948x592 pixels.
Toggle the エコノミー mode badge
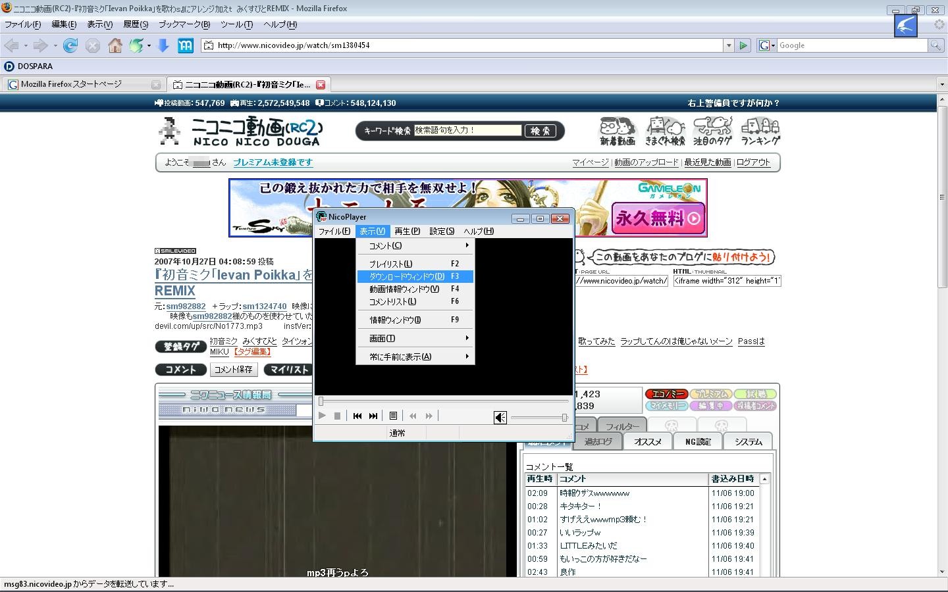coord(666,394)
